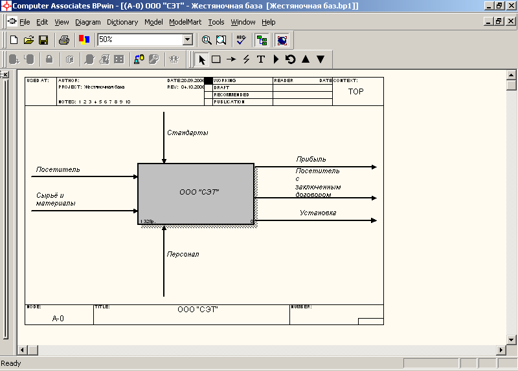518x371 pixels.
Task: Open the ModelMart menu
Action: [x=185, y=22]
